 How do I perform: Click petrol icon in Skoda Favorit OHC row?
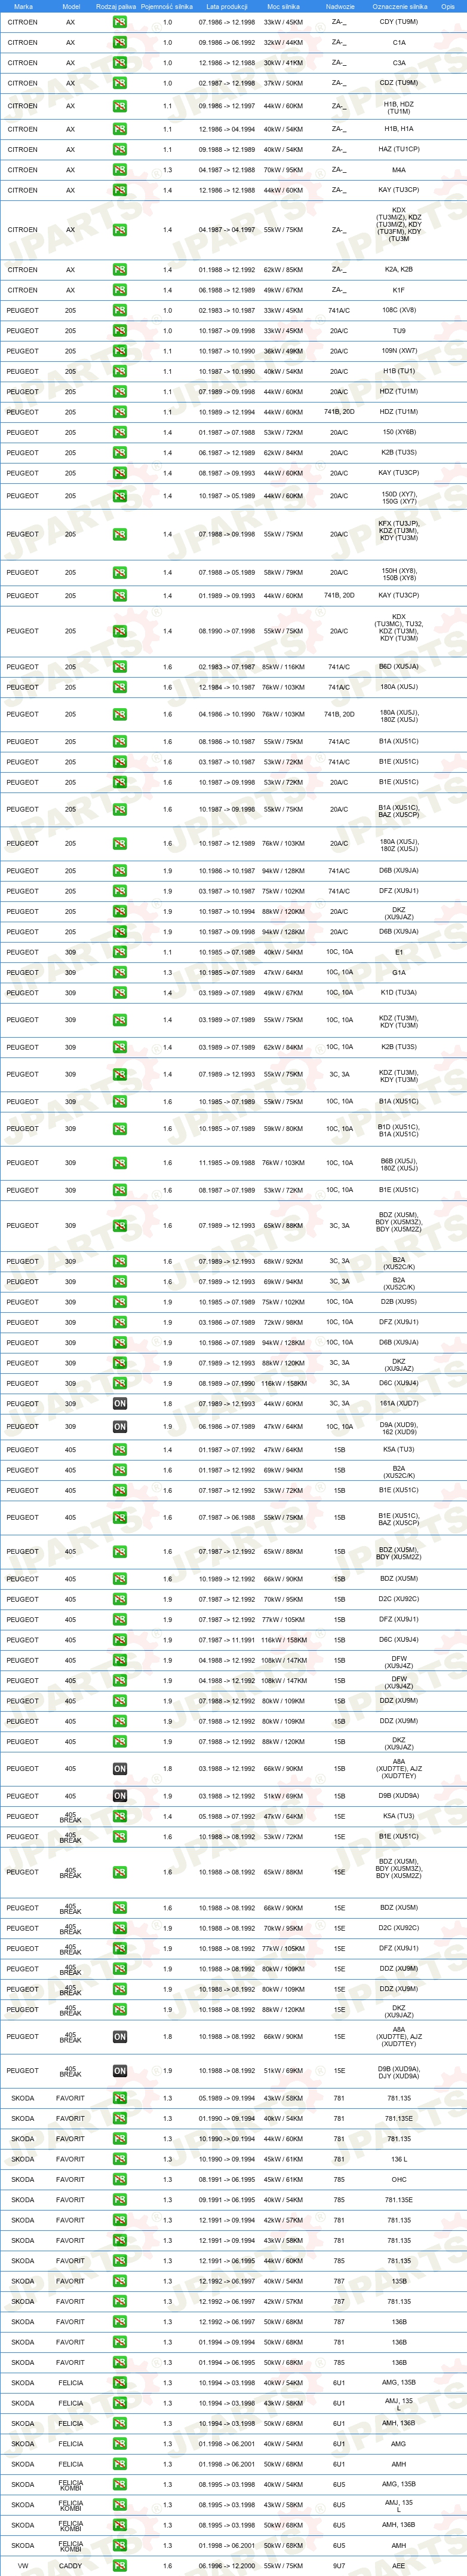click(120, 2179)
